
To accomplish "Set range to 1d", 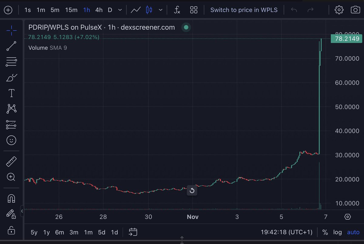I will pyautogui.click(x=114, y=232).
